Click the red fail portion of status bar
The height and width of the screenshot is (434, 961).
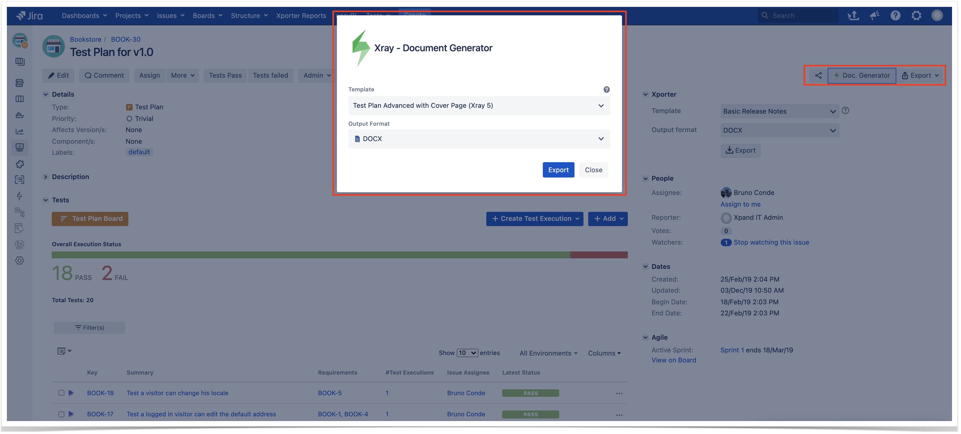tap(599, 255)
